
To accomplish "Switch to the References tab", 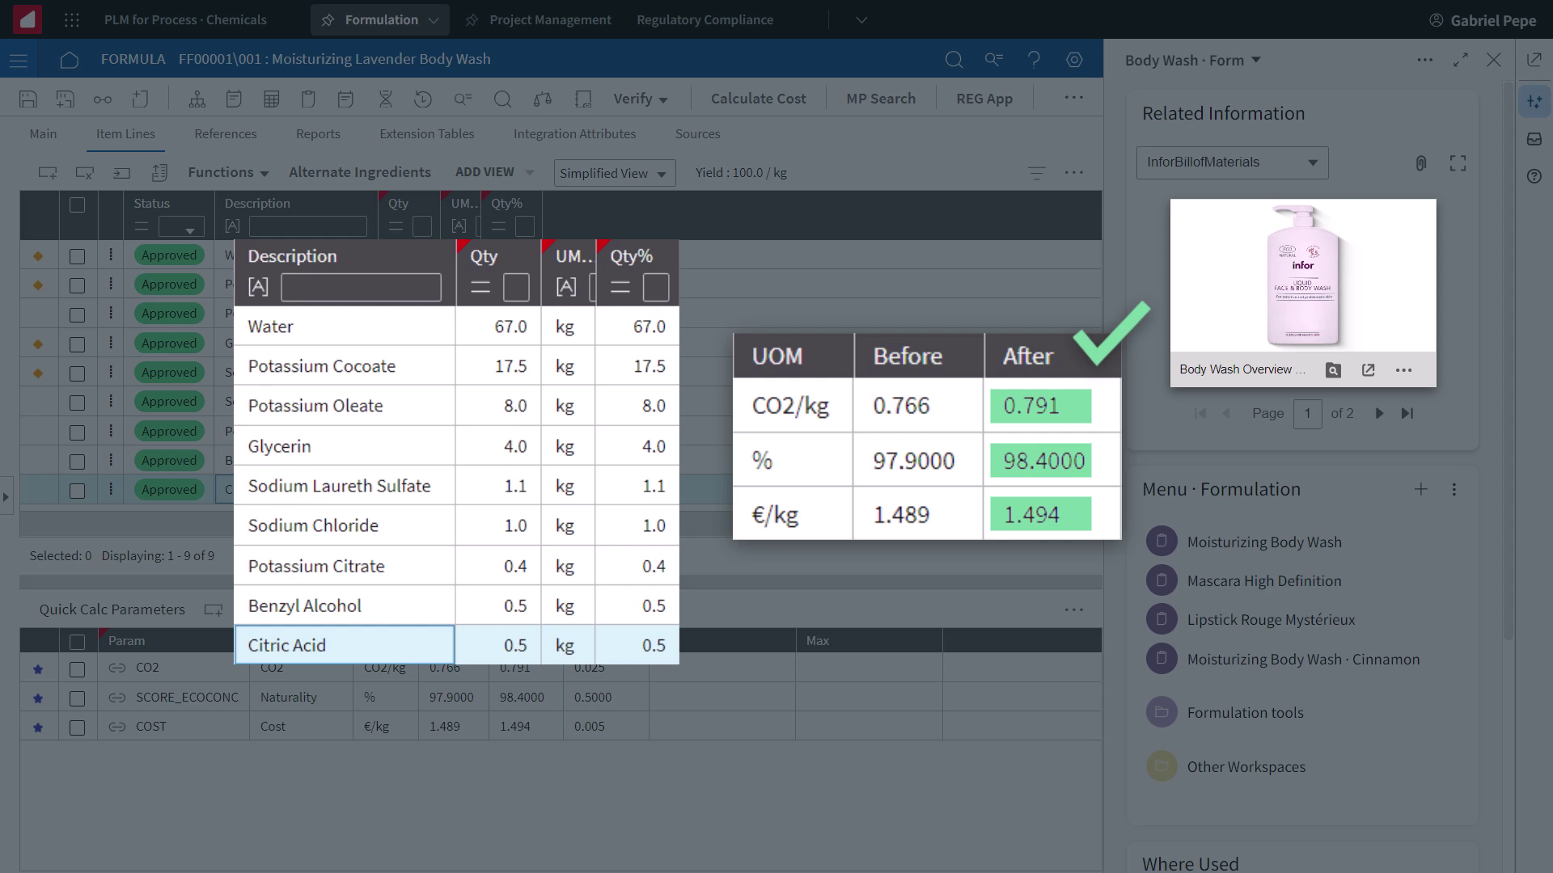I will 226,133.
